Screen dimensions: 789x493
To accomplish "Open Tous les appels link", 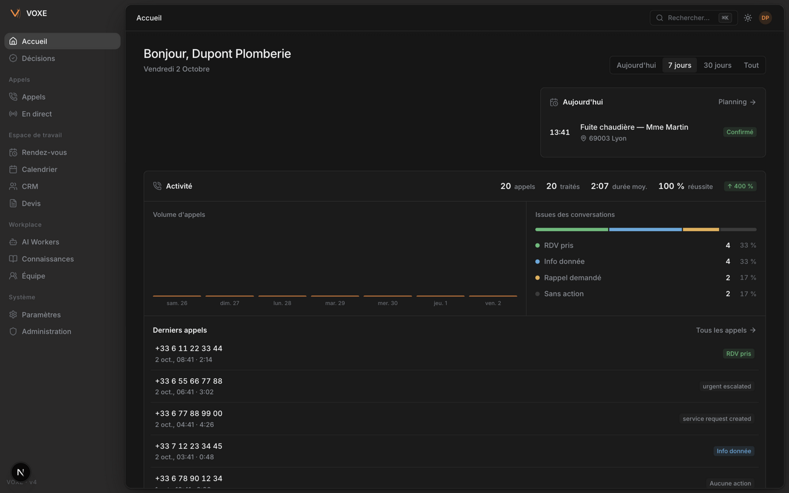I will click(x=726, y=330).
